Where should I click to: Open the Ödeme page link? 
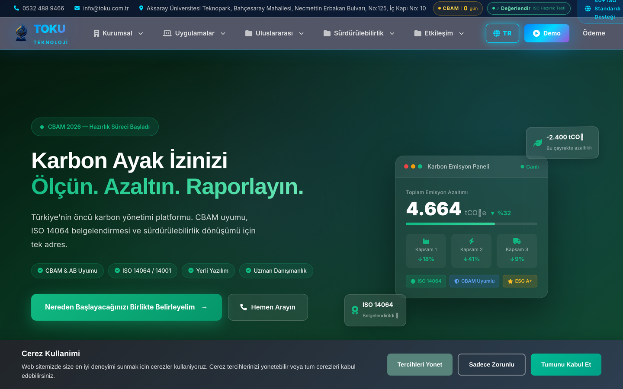594,33
